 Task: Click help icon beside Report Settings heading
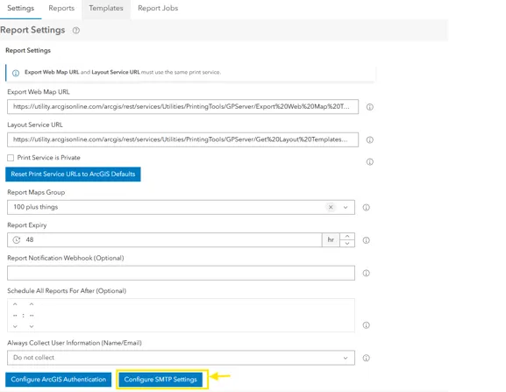[x=75, y=31]
